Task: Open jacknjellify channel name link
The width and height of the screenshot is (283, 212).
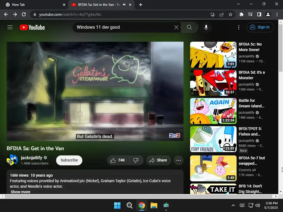Action: point(32,158)
